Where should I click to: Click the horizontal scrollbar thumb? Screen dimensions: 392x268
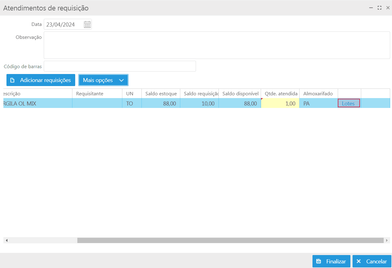pos(230,240)
